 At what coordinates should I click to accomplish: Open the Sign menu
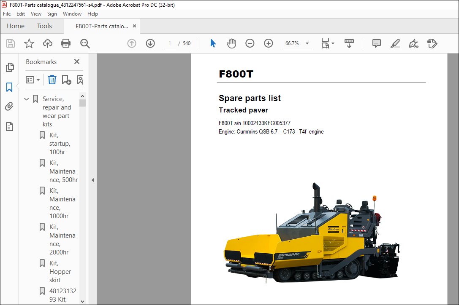pyautogui.click(x=52, y=14)
